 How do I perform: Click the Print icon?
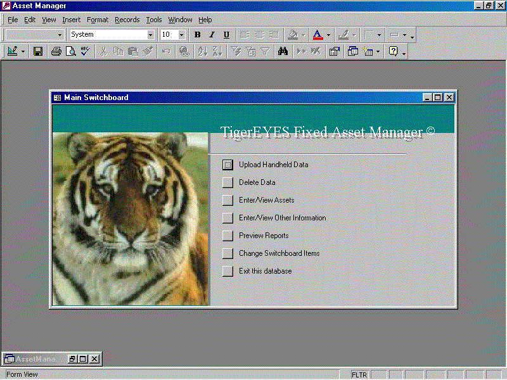[56, 51]
